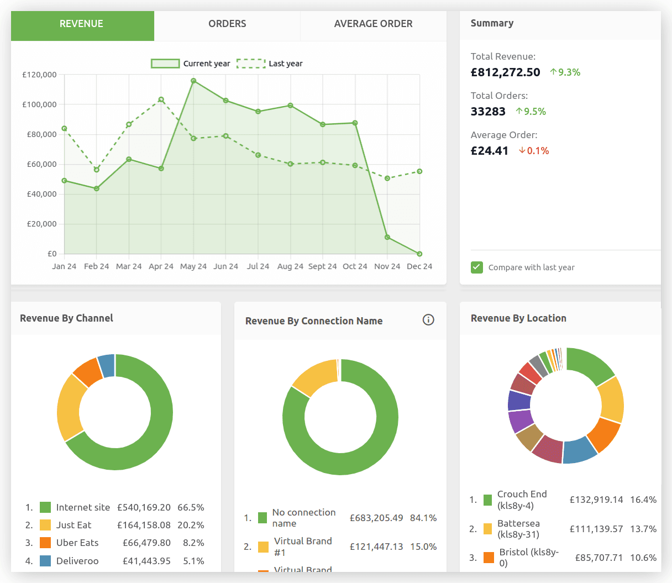Click the Uber Eats orange swatch
Screen dimensions: 672x583
tap(45, 543)
